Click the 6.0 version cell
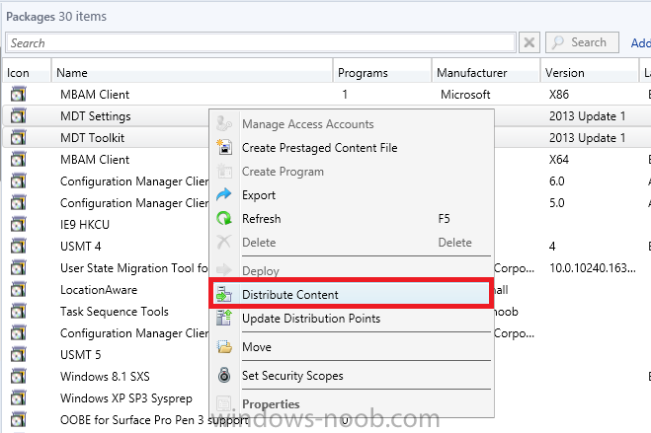Viewport: 651px width, 433px height. (x=557, y=180)
